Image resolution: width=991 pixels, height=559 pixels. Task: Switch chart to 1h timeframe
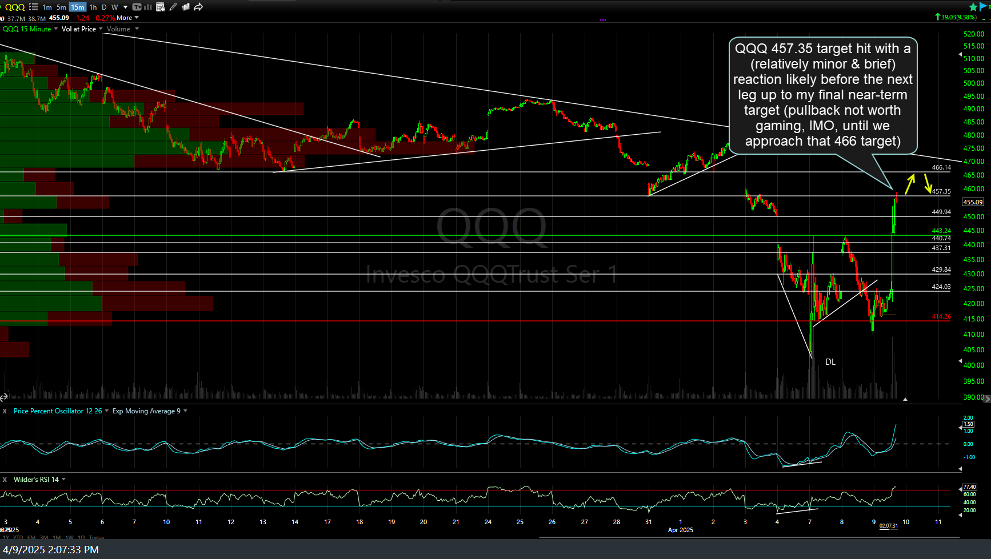(93, 7)
